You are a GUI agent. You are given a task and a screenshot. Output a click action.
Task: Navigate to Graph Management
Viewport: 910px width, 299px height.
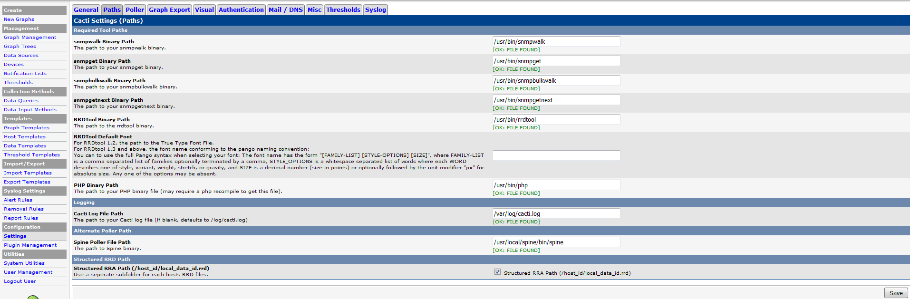pyautogui.click(x=30, y=38)
